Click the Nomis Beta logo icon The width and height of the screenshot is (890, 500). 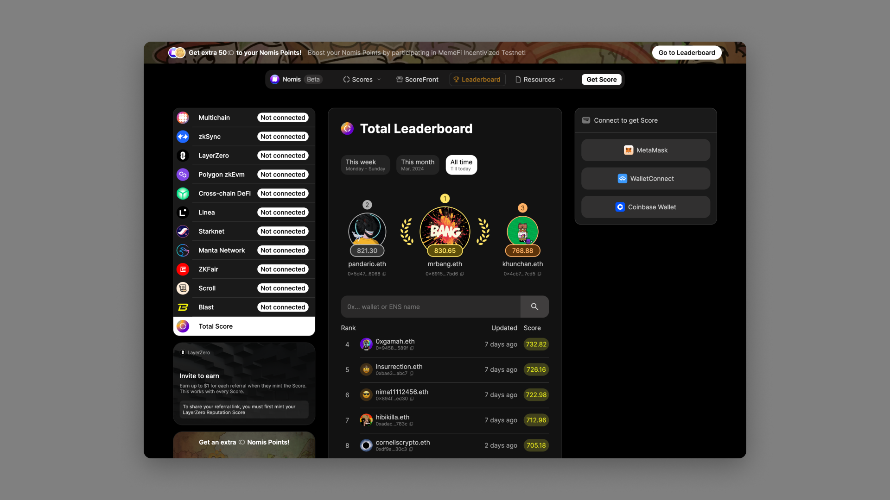click(274, 79)
